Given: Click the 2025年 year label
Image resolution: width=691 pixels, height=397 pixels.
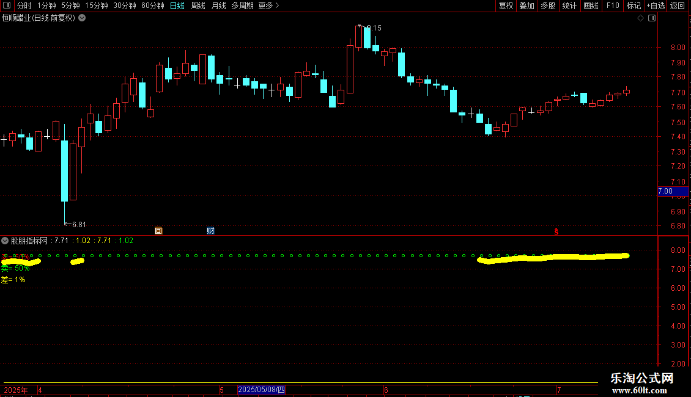Looking at the screenshot, I should [x=16, y=390].
